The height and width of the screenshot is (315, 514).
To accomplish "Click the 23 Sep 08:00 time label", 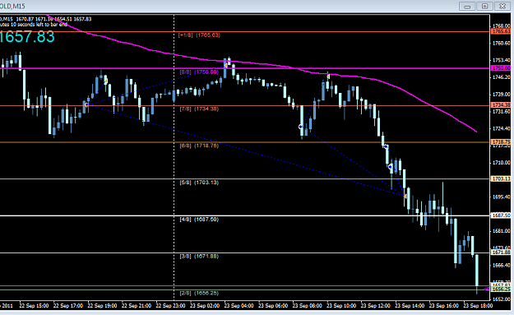I will click(307, 305).
